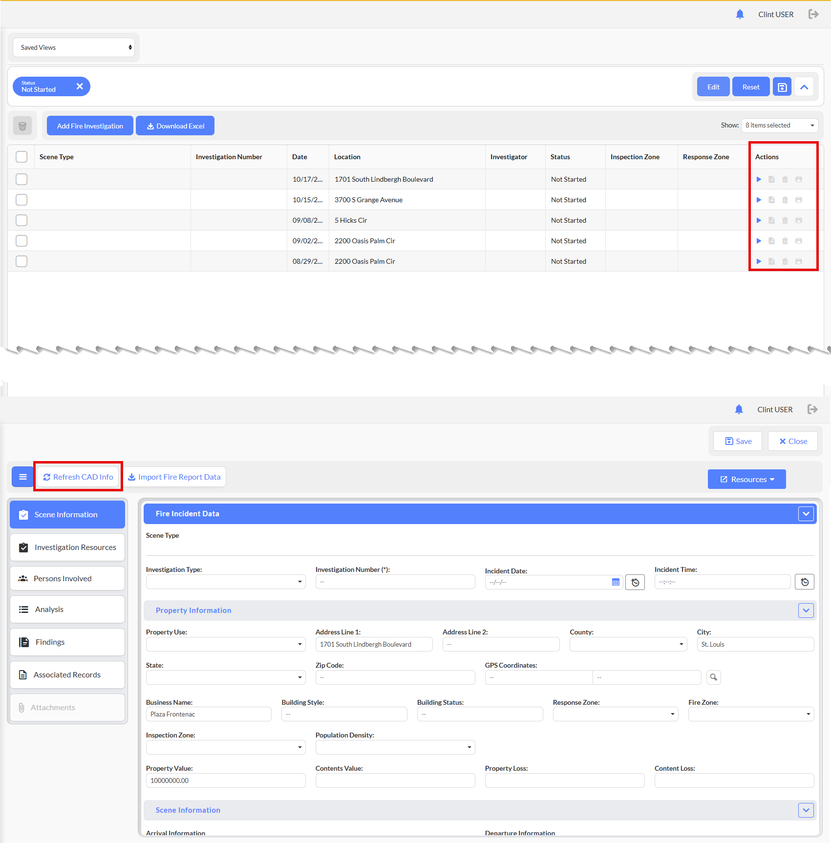Open the Saved Views dropdown
Viewport: 831px width, 843px height.
click(x=74, y=47)
